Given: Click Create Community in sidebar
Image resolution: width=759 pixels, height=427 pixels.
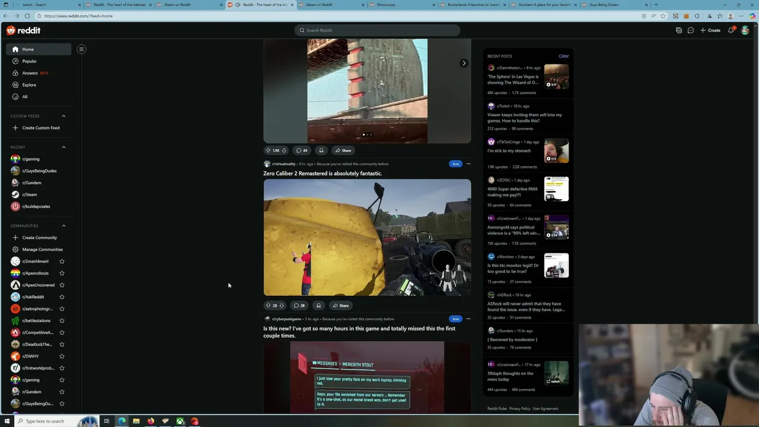Looking at the screenshot, I should pos(39,237).
